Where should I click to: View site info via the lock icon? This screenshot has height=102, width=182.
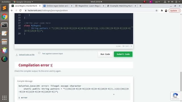[x=26, y=10]
